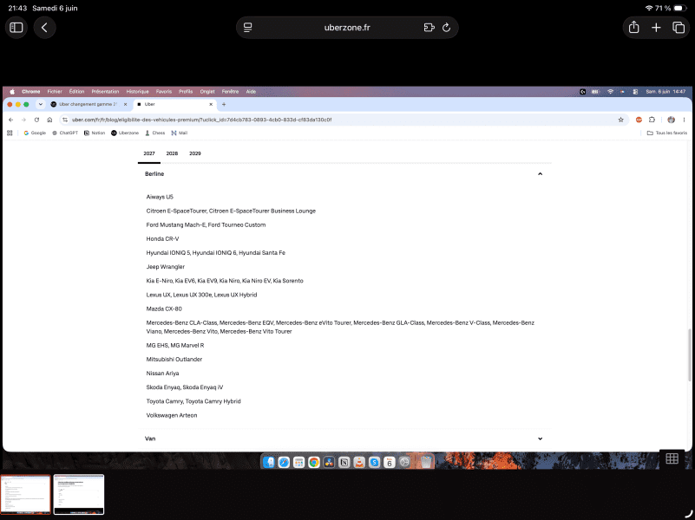The height and width of the screenshot is (520, 695).
Task: Click the 'Honda CR-V' entry
Action: click(162, 239)
